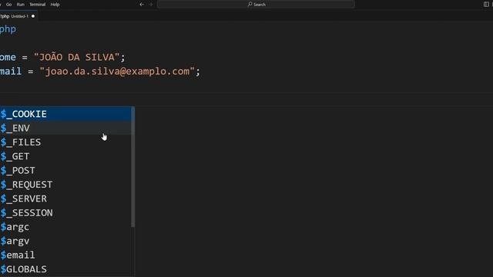Choose $_POST suggestion
Screen dimensions: 493x277
65,171
